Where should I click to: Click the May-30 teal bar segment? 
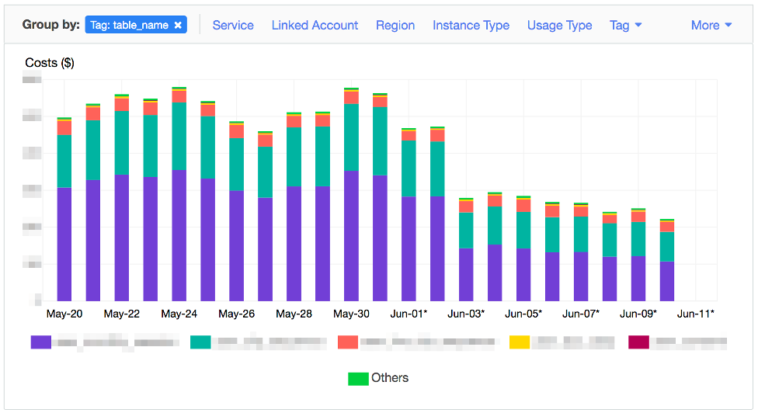[x=351, y=137]
